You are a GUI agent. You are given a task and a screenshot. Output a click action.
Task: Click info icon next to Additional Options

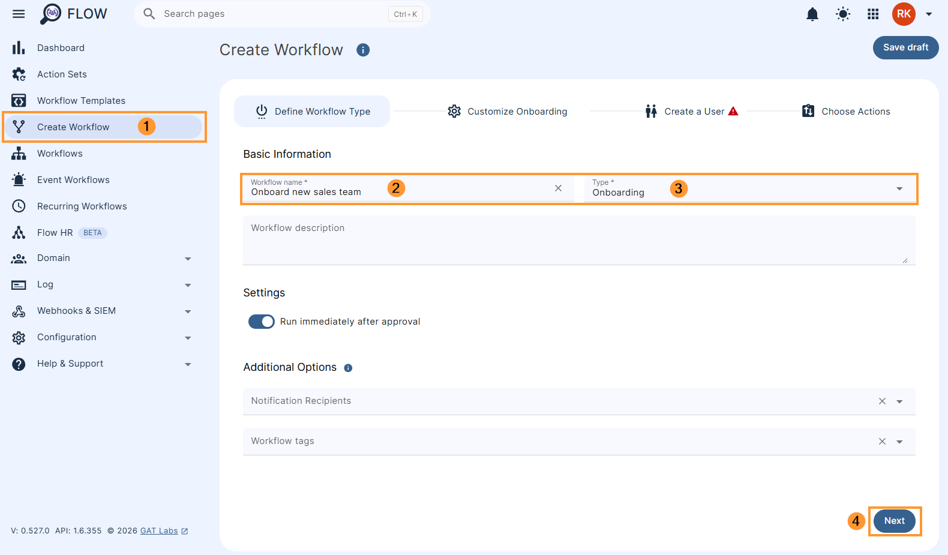tap(348, 368)
